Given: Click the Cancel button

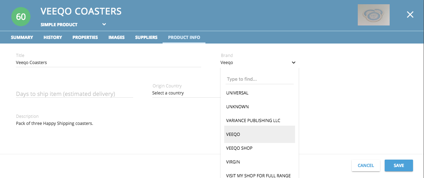Looking at the screenshot, I should point(366,165).
